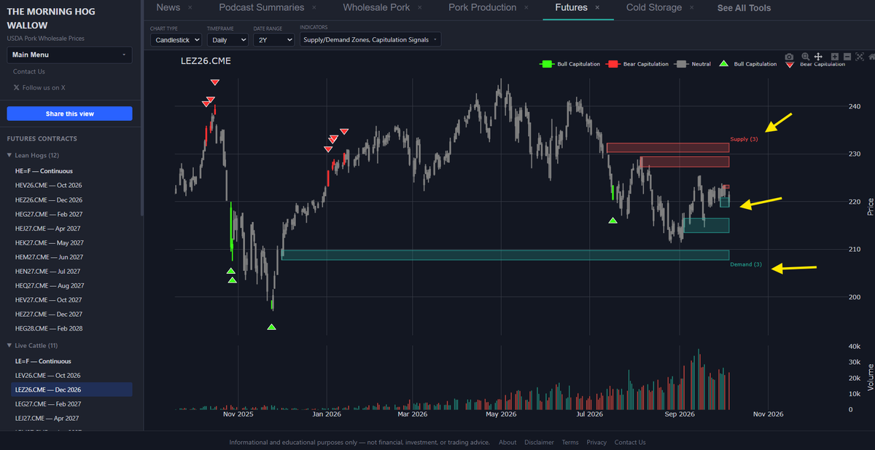Select the Futures tab

pyautogui.click(x=571, y=7)
